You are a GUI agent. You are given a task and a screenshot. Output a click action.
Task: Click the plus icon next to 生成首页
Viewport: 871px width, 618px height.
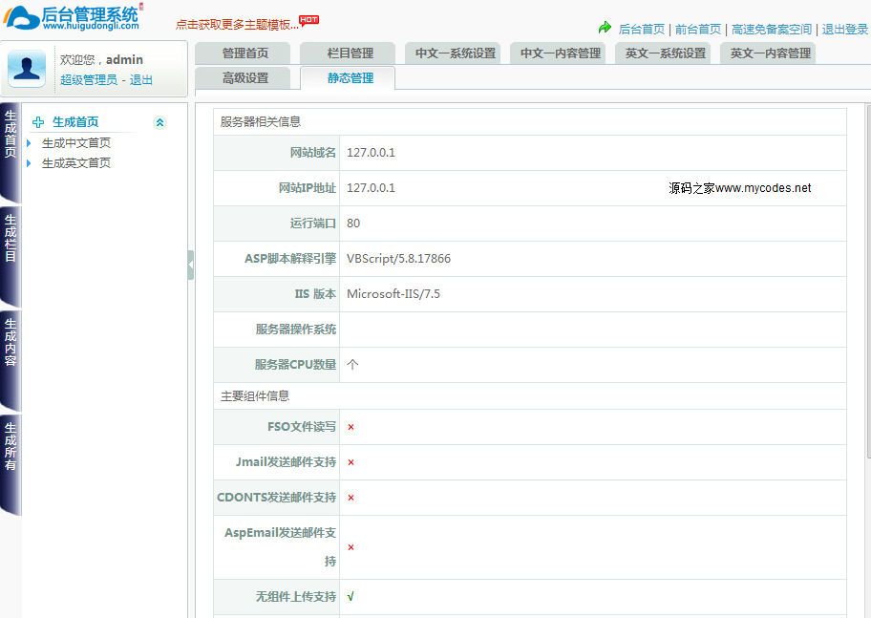pos(38,122)
